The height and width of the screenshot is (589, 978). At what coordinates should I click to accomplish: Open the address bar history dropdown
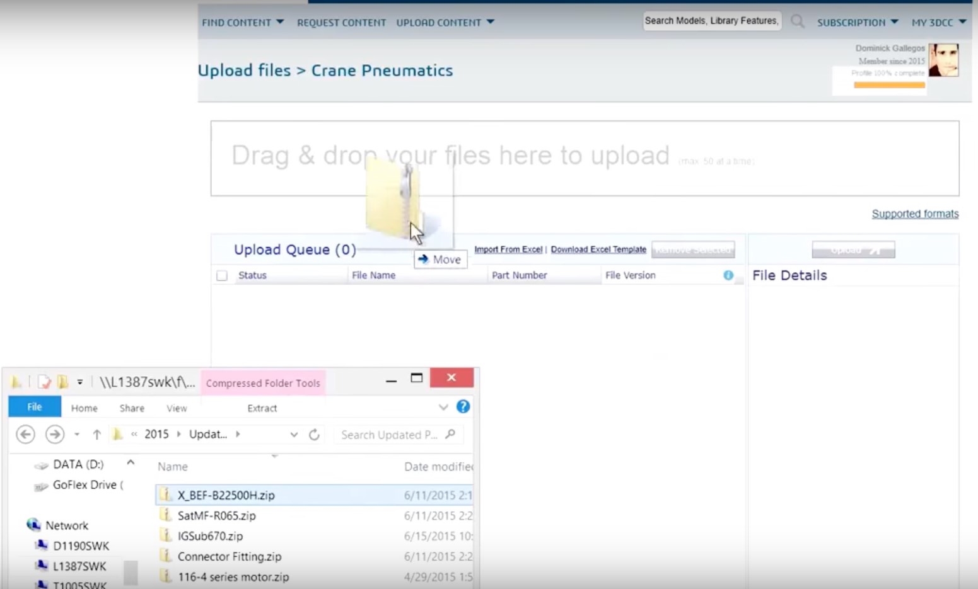pyautogui.click(x=294, y=435)
